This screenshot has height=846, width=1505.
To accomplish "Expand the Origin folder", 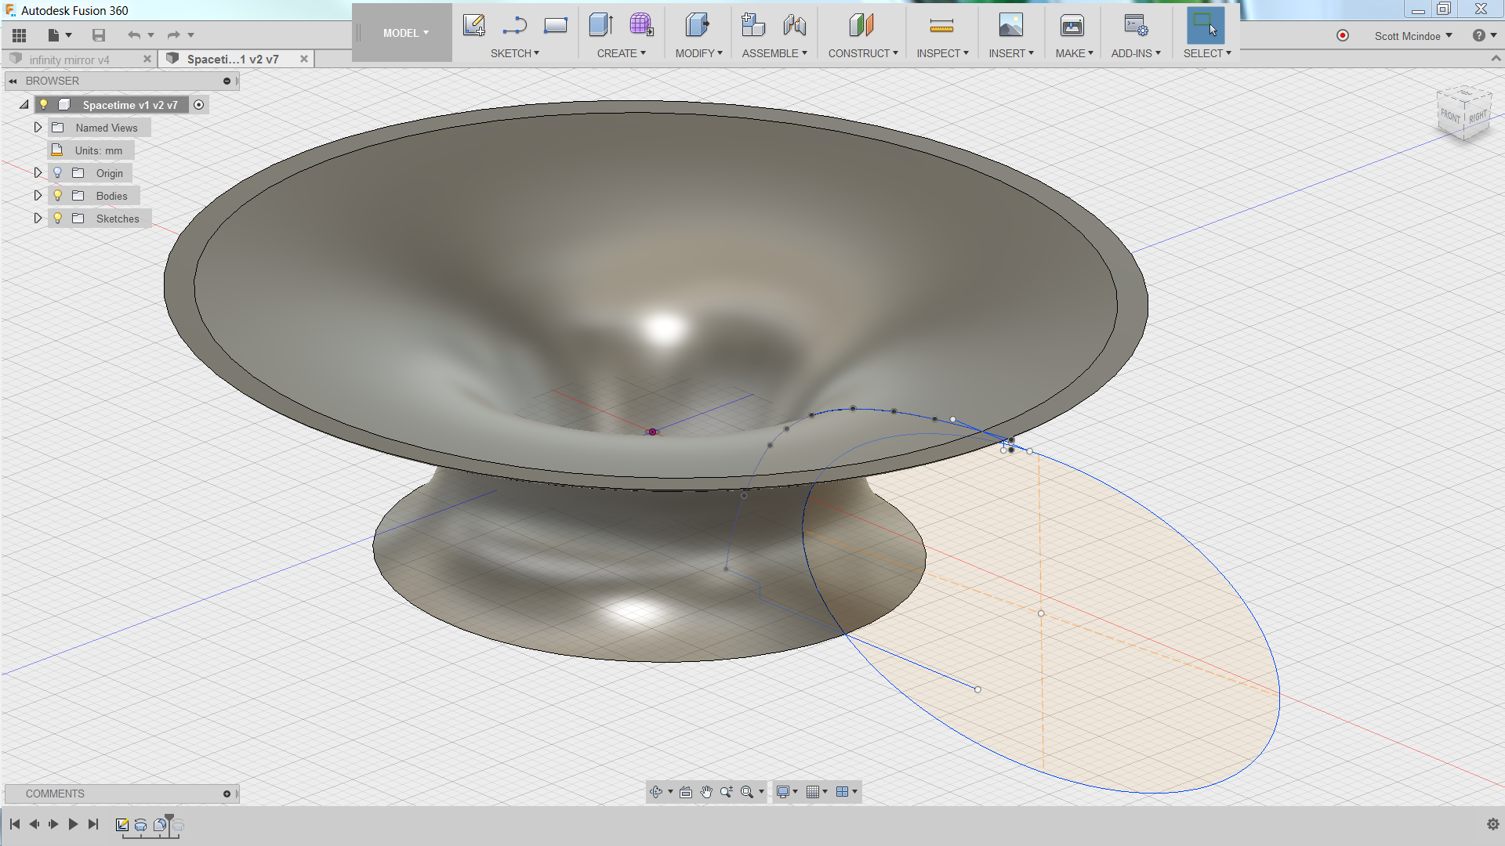I will click(38, 172).
